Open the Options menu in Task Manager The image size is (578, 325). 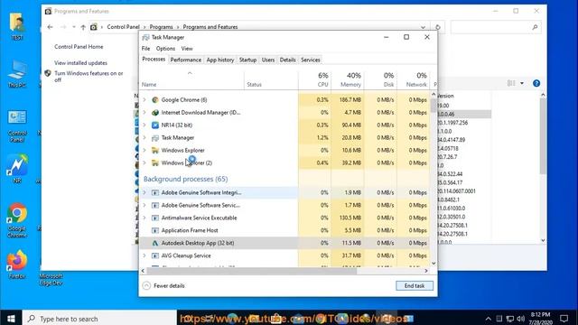(x=165, y=48)
